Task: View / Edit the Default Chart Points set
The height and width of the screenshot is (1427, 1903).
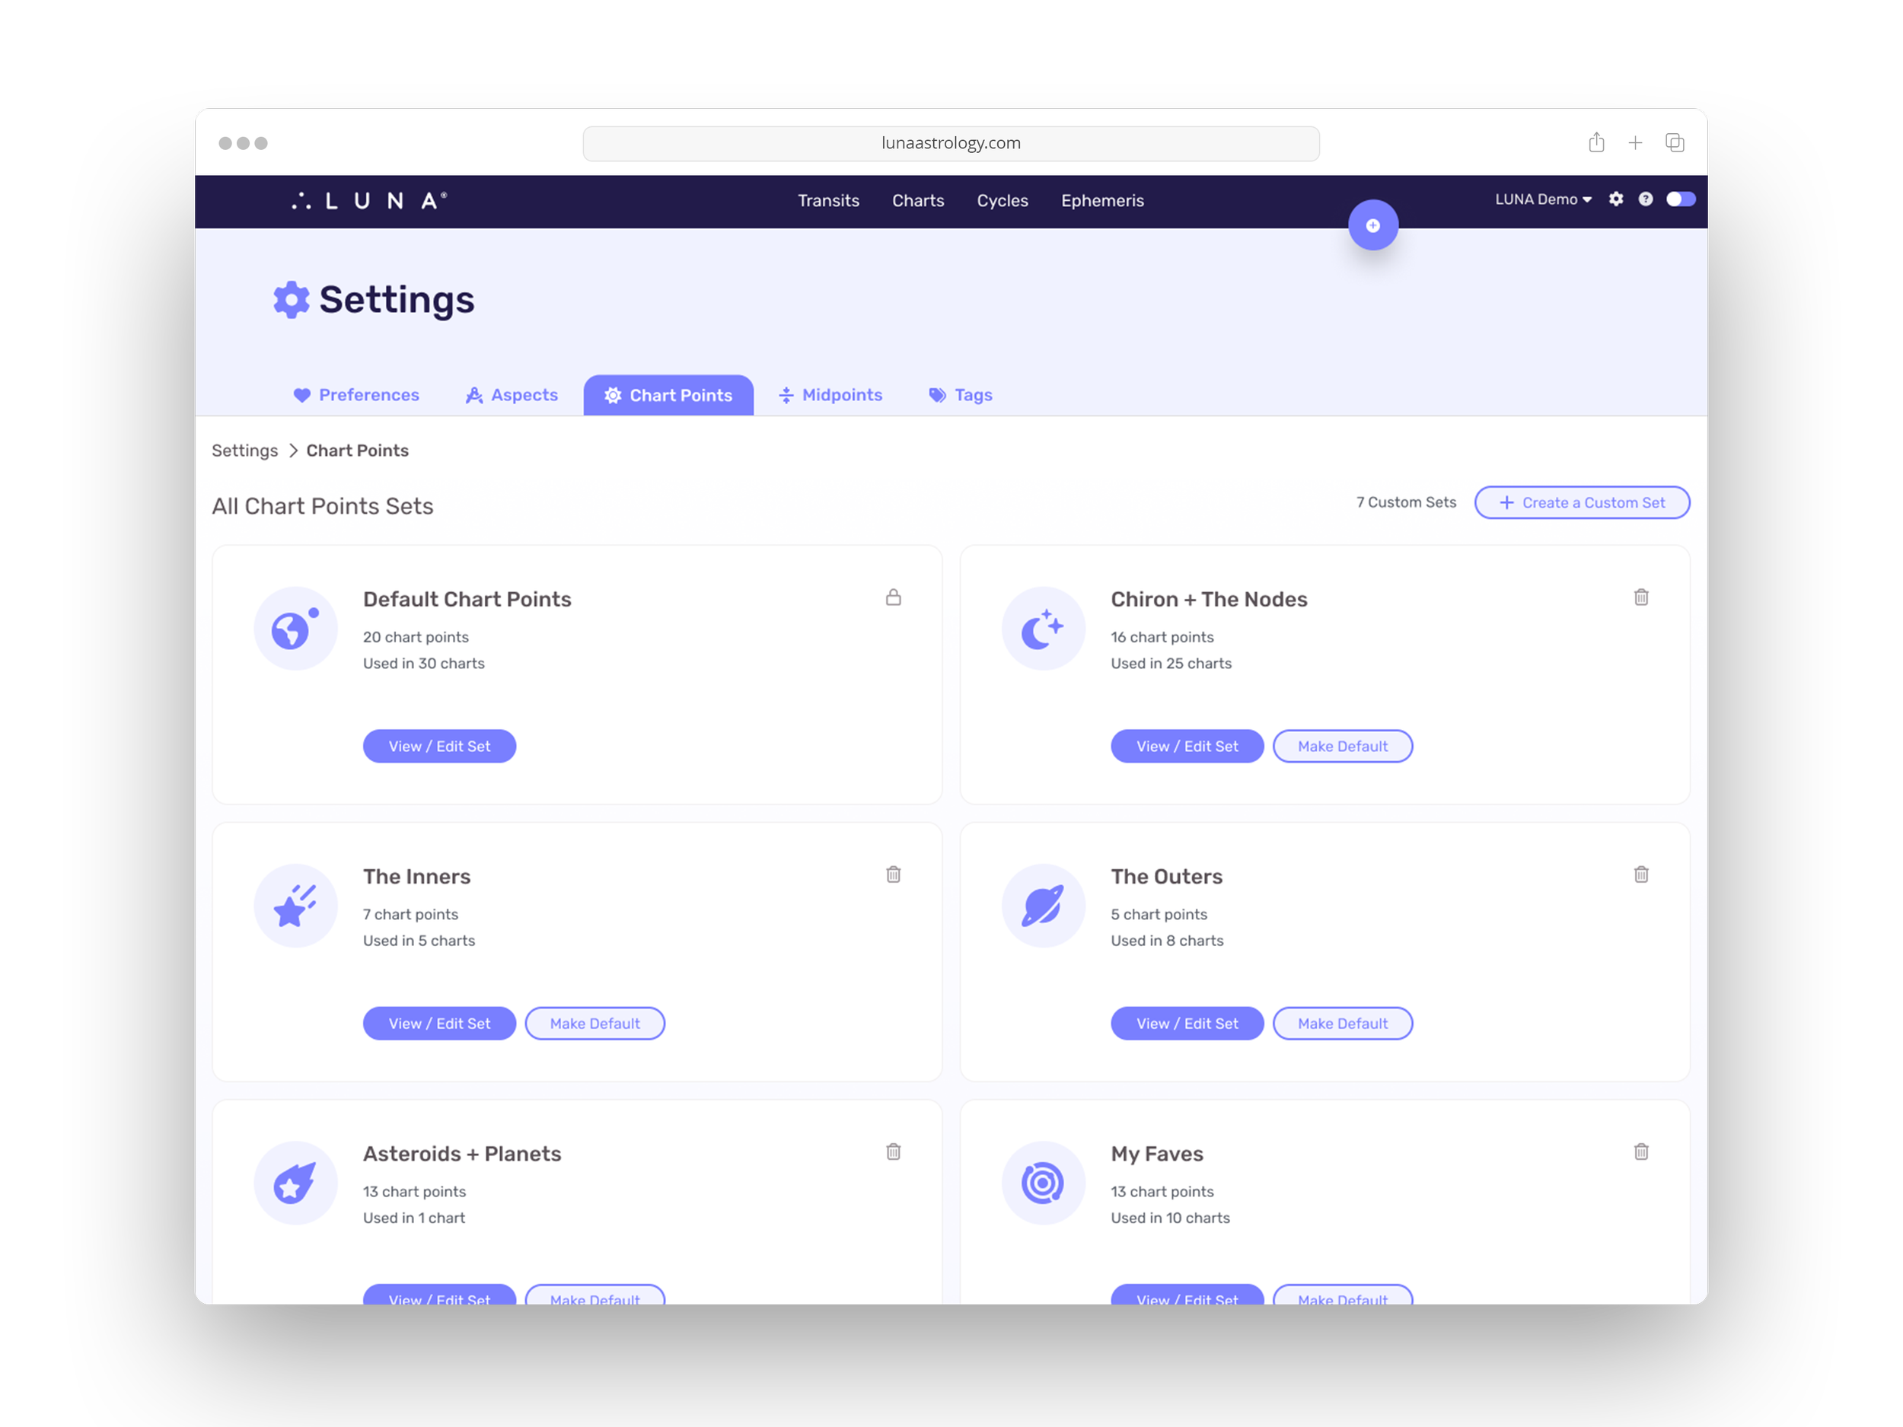Action: point(438,746)
